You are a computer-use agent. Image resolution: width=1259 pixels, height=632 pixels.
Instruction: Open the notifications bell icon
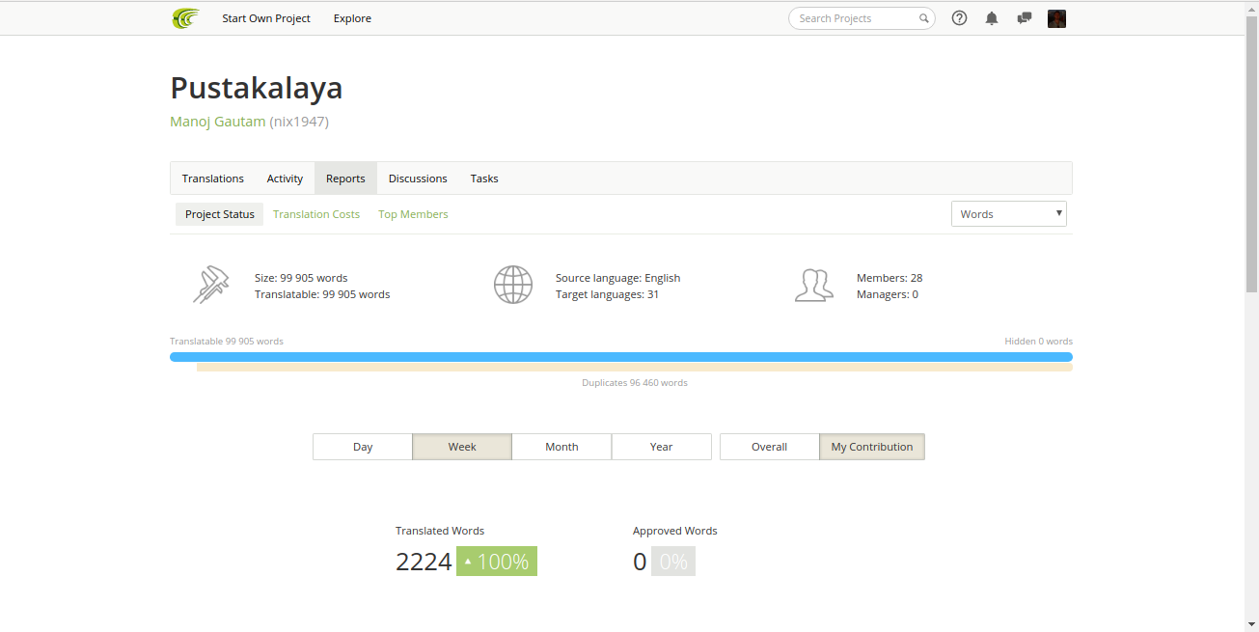coord(992,18)
